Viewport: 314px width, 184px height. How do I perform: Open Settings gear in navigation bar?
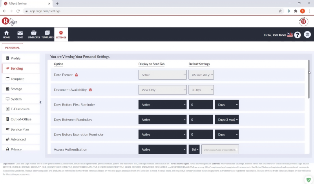tap(61, 35)
